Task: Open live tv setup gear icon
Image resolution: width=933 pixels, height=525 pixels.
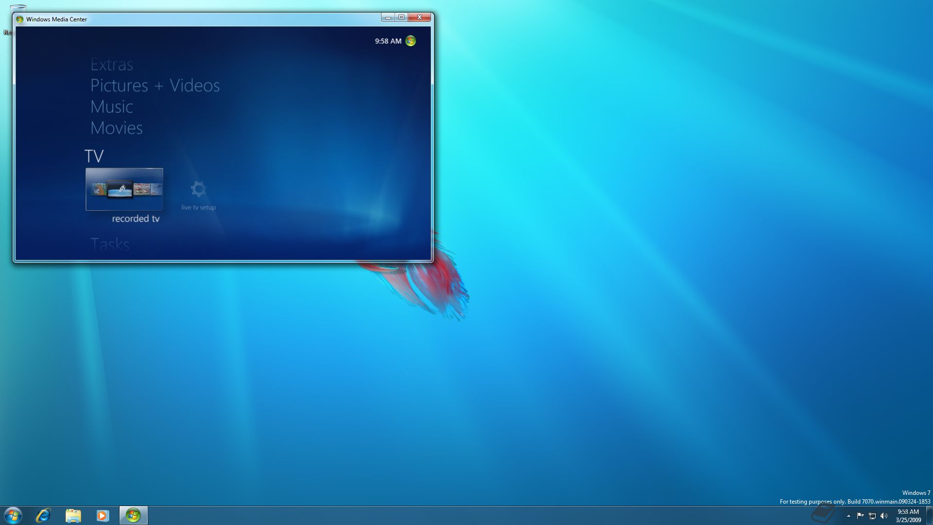Action: point(198,189)
